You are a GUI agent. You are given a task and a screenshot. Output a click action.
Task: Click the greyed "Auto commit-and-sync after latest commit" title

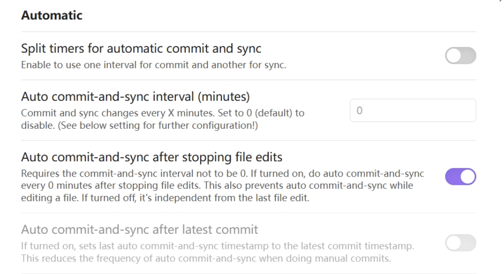(x=140, y=229)
